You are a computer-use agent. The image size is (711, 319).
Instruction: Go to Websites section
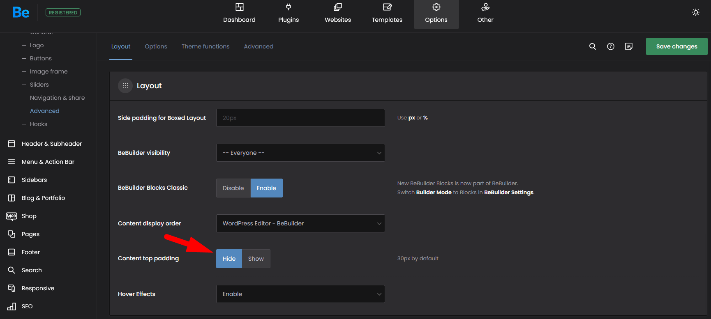click(x=338, y=14)
